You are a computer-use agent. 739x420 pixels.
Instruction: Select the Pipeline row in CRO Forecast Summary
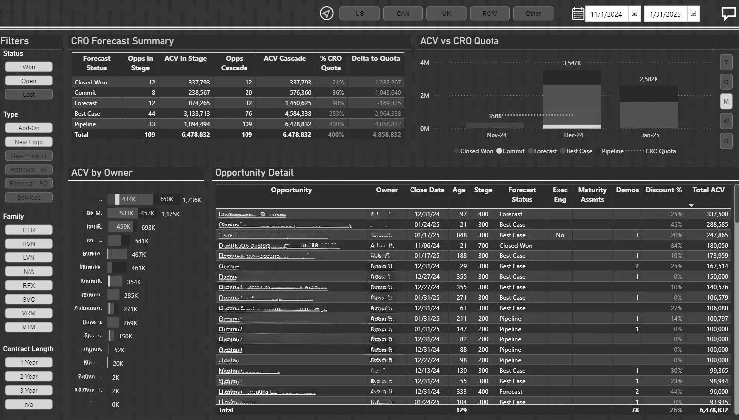tap(238, 124)
